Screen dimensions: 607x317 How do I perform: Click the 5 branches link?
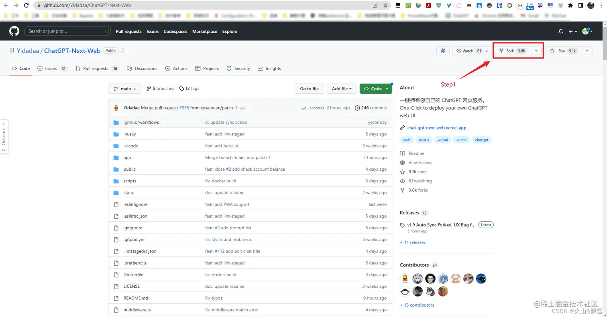pyautogui.click(x=161, y=89)
